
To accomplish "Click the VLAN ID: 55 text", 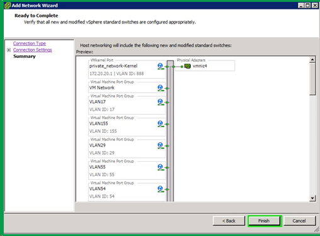I will click(x=102, y=174).
